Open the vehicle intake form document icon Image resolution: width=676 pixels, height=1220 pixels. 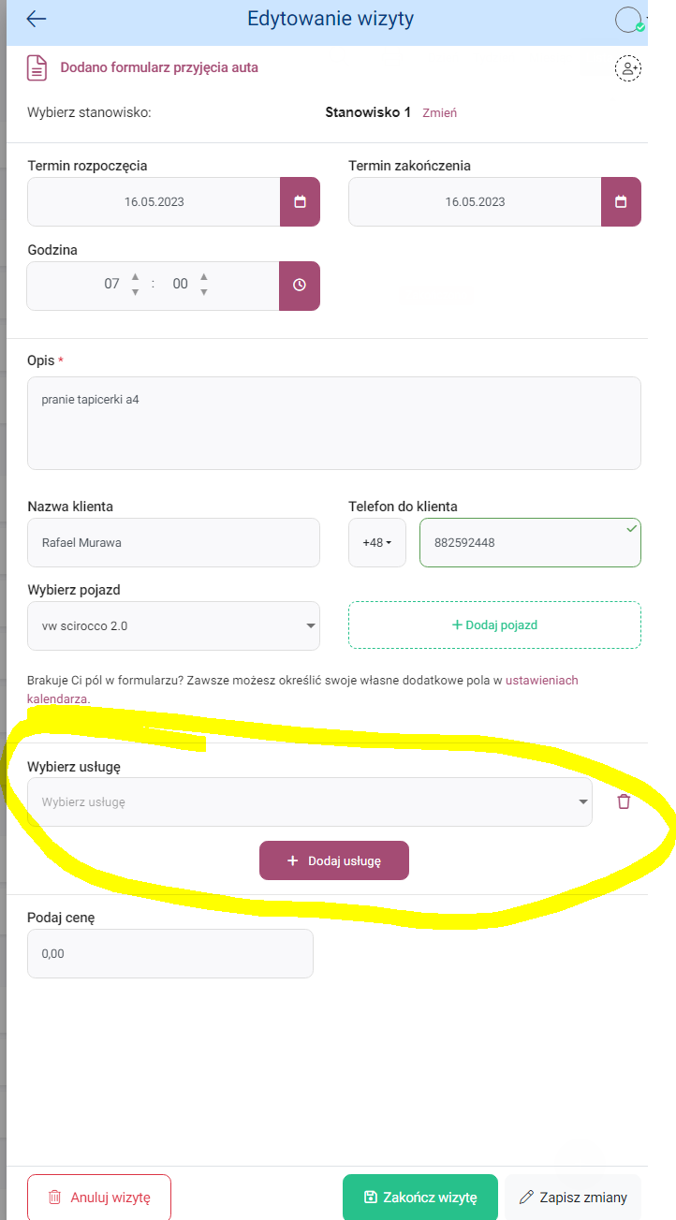[x=37, y=68]
